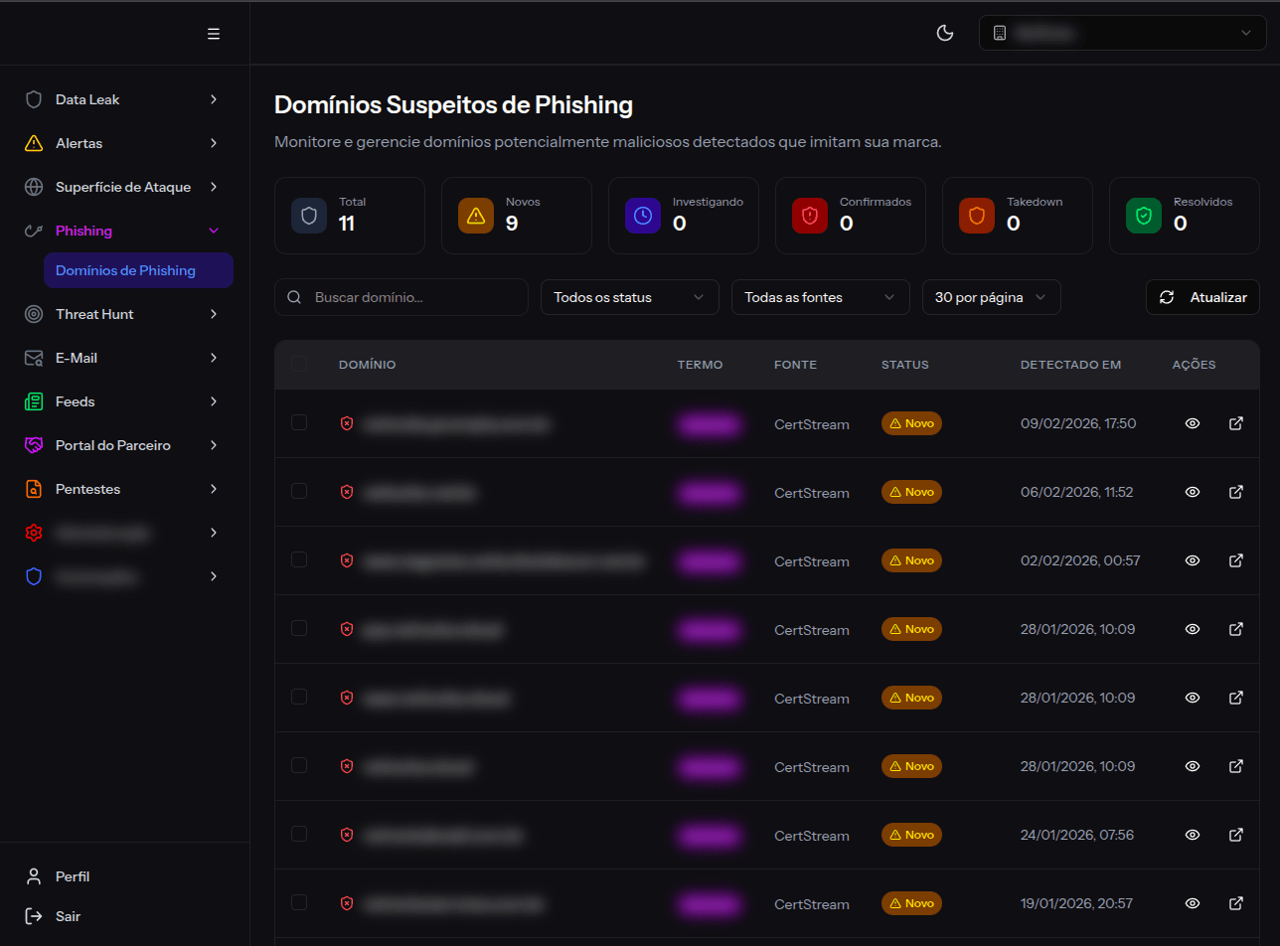Open the Todos os status dropdown
The width and height of the screenshot is (1280, 946).
[x=629, y=296]
